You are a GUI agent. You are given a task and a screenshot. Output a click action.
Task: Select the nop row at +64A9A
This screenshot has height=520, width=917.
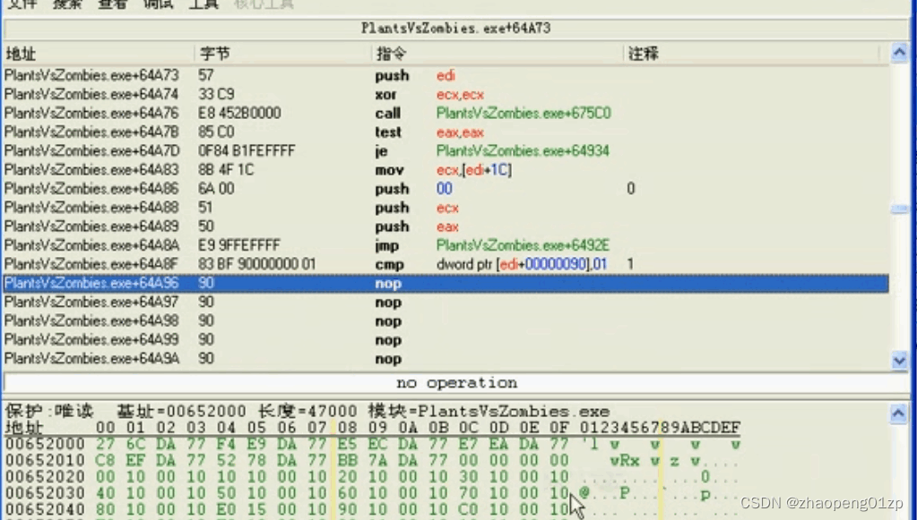(446, 358)
